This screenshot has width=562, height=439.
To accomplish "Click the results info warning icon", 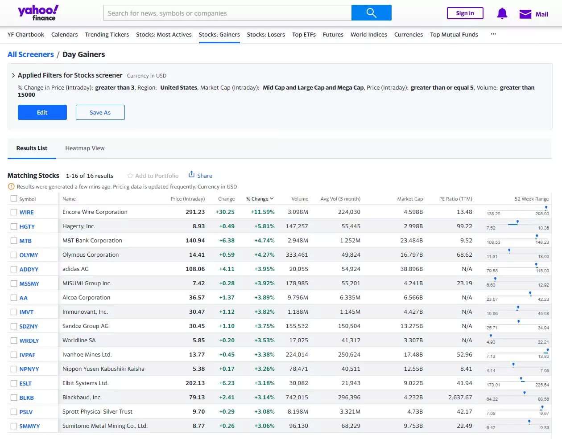I will click(x=11, y=187).
